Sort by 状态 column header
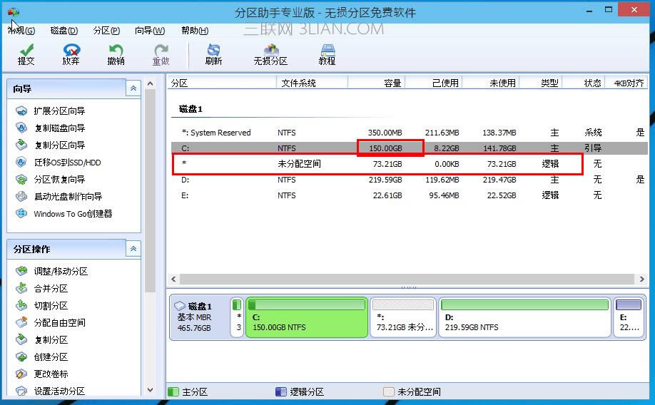The height and width of the screenshot is (405, 655). click(584, 83)
